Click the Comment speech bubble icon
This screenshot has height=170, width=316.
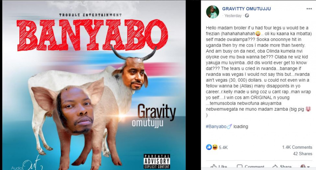239,167
